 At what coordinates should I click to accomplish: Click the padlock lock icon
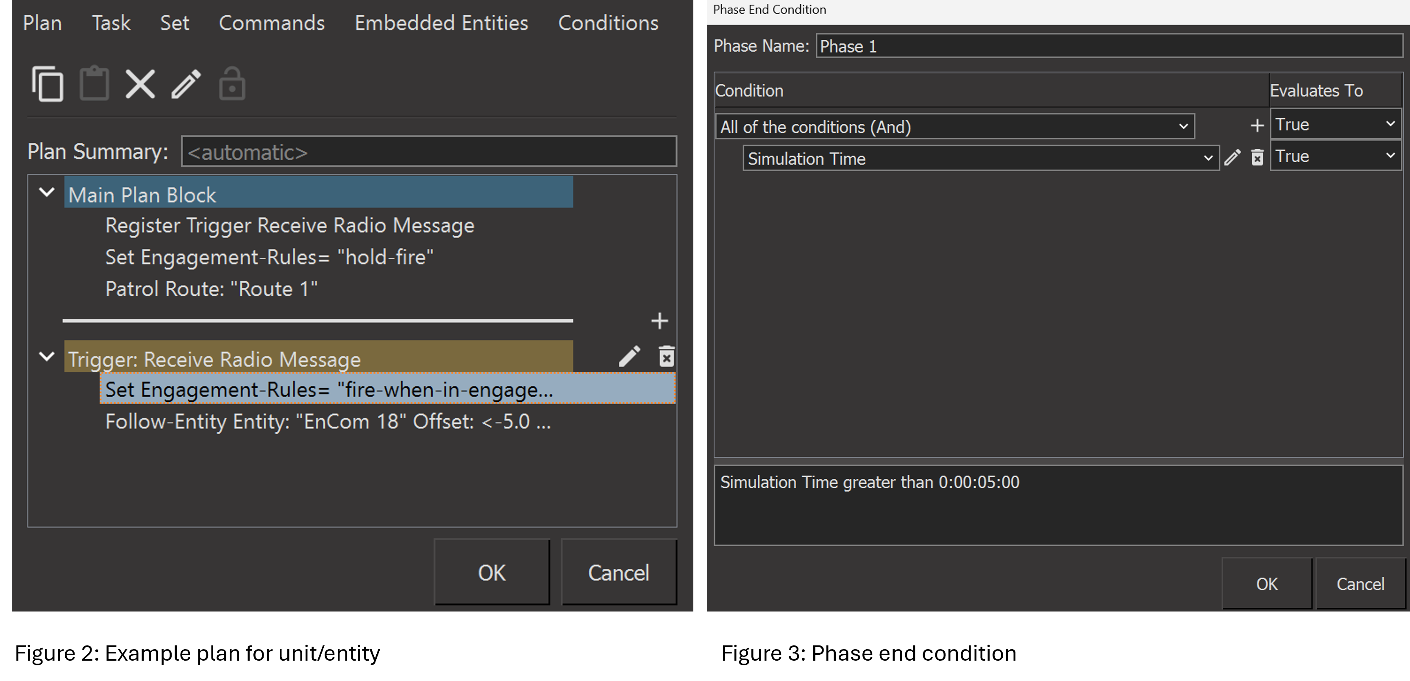tap(232, 84)
